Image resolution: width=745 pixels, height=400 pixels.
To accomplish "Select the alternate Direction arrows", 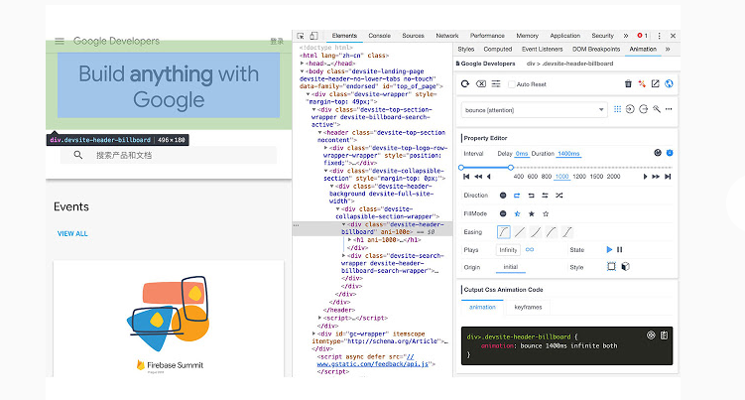I will [545, 195].
